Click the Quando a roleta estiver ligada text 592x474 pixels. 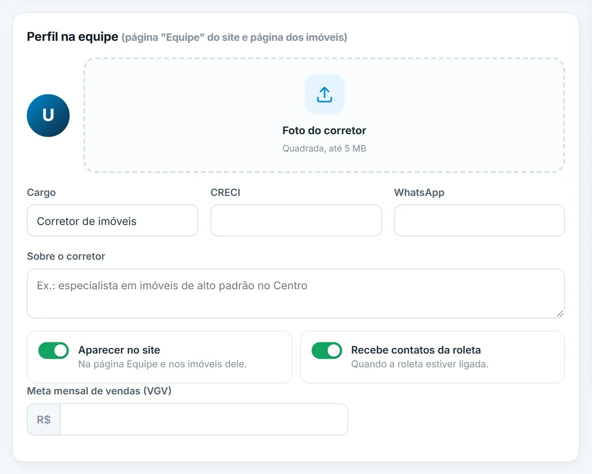pos(420,364)
